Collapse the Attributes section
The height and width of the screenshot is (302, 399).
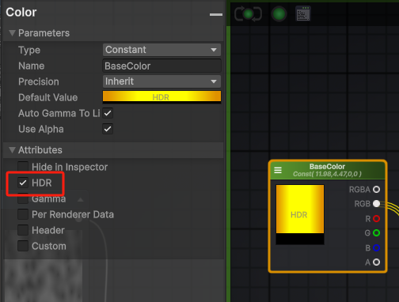12,150
